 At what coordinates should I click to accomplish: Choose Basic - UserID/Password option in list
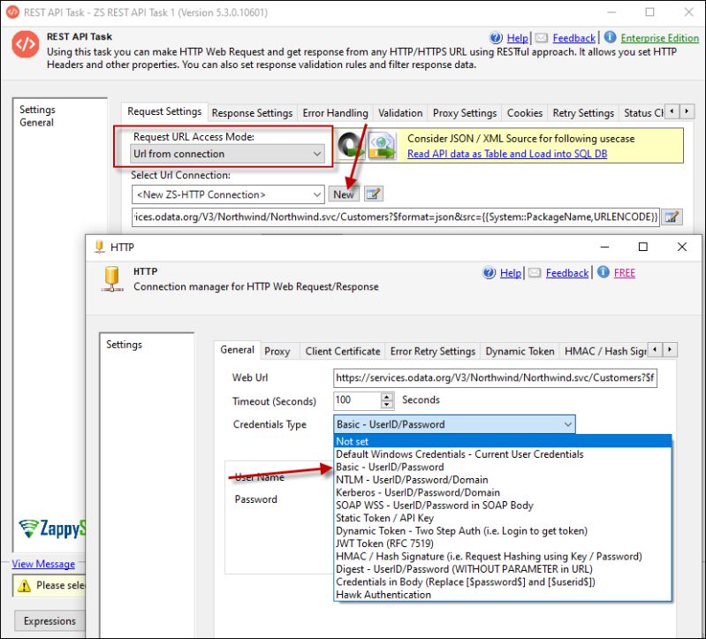(503, 467)
